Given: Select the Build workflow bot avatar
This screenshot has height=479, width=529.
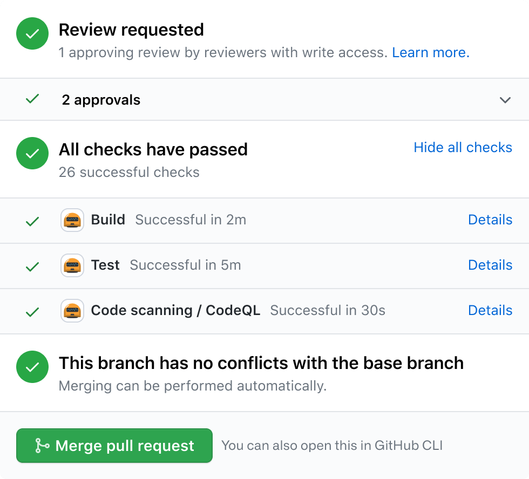Looking at the screenshot, I should [x=72, y=220].
